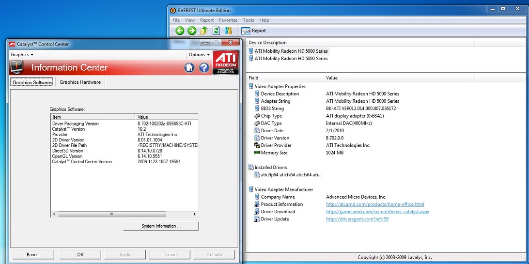The width and height of the screenshot is (529, 264).
Task: Open the Options dropdown in Catalyst Control Center
Action: (200, 55)
